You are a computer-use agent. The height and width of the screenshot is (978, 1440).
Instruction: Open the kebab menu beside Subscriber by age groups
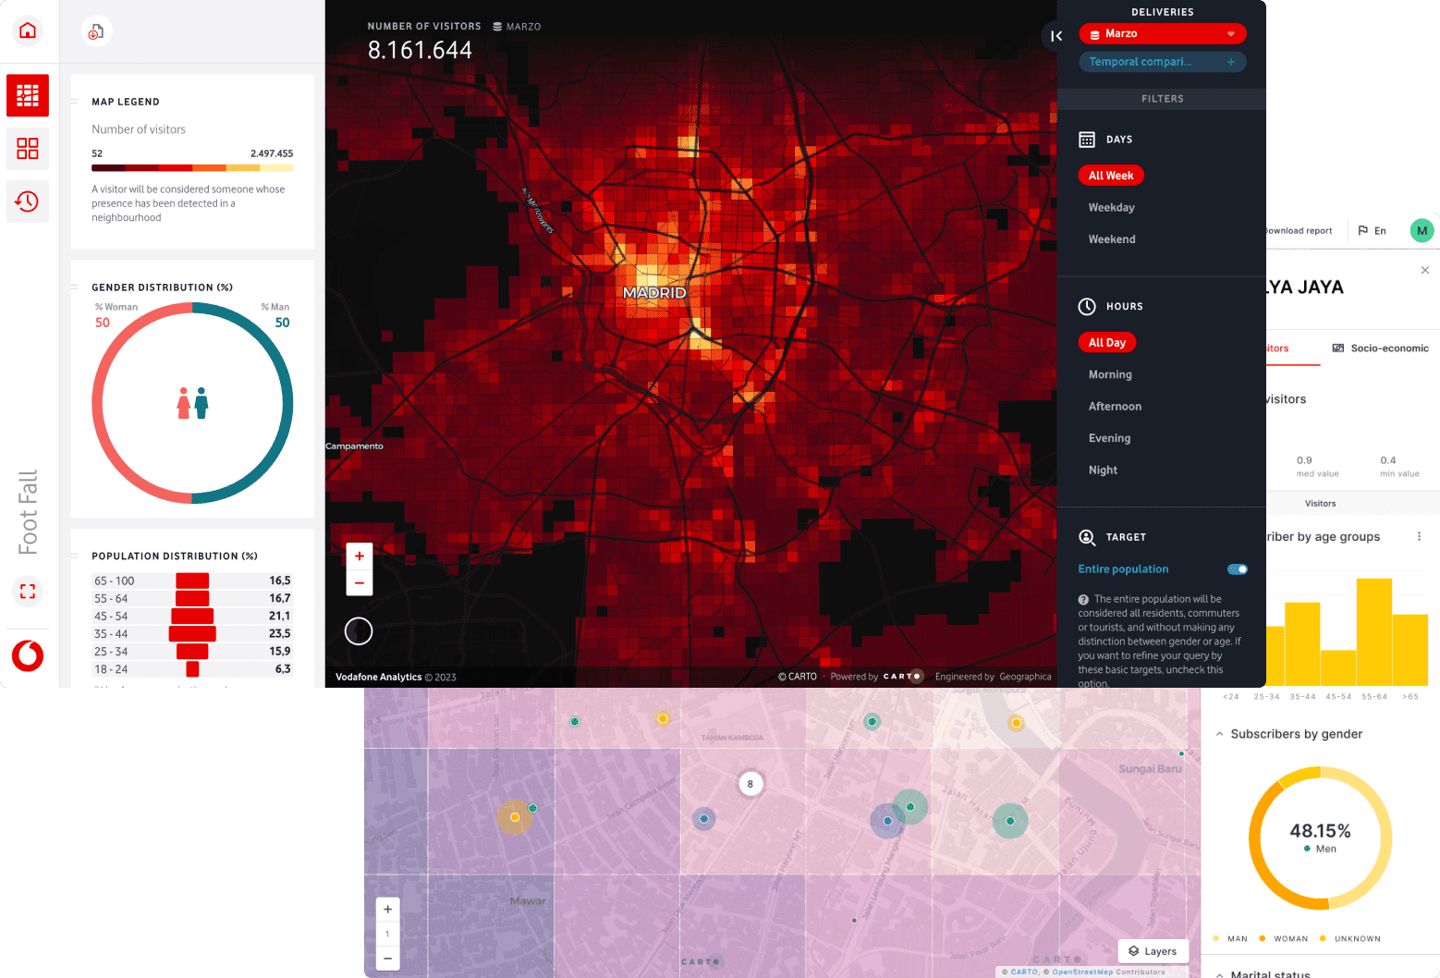coord(1421,536)
